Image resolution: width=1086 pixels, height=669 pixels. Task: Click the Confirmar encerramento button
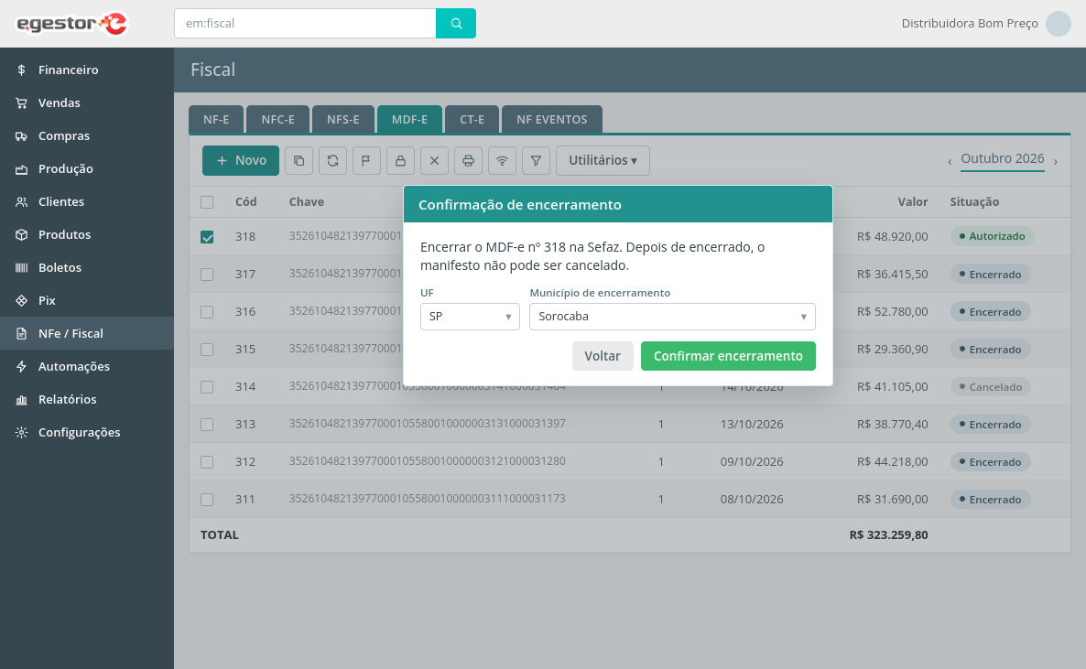(x=728, y=356)
